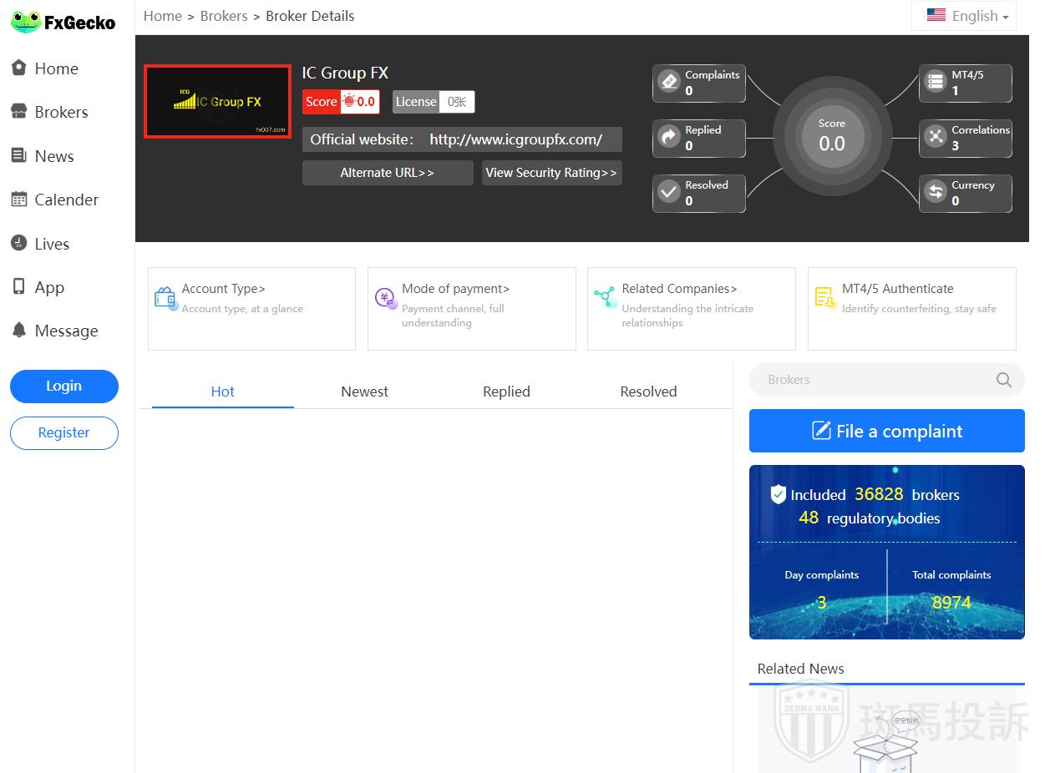Click the Replied arrow icon
Screen dimensions: 1045x773
click(x=669, y=137)
